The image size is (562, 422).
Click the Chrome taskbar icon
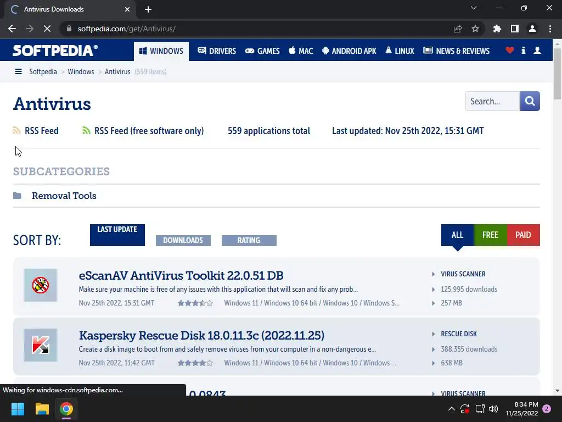[66, 409]
